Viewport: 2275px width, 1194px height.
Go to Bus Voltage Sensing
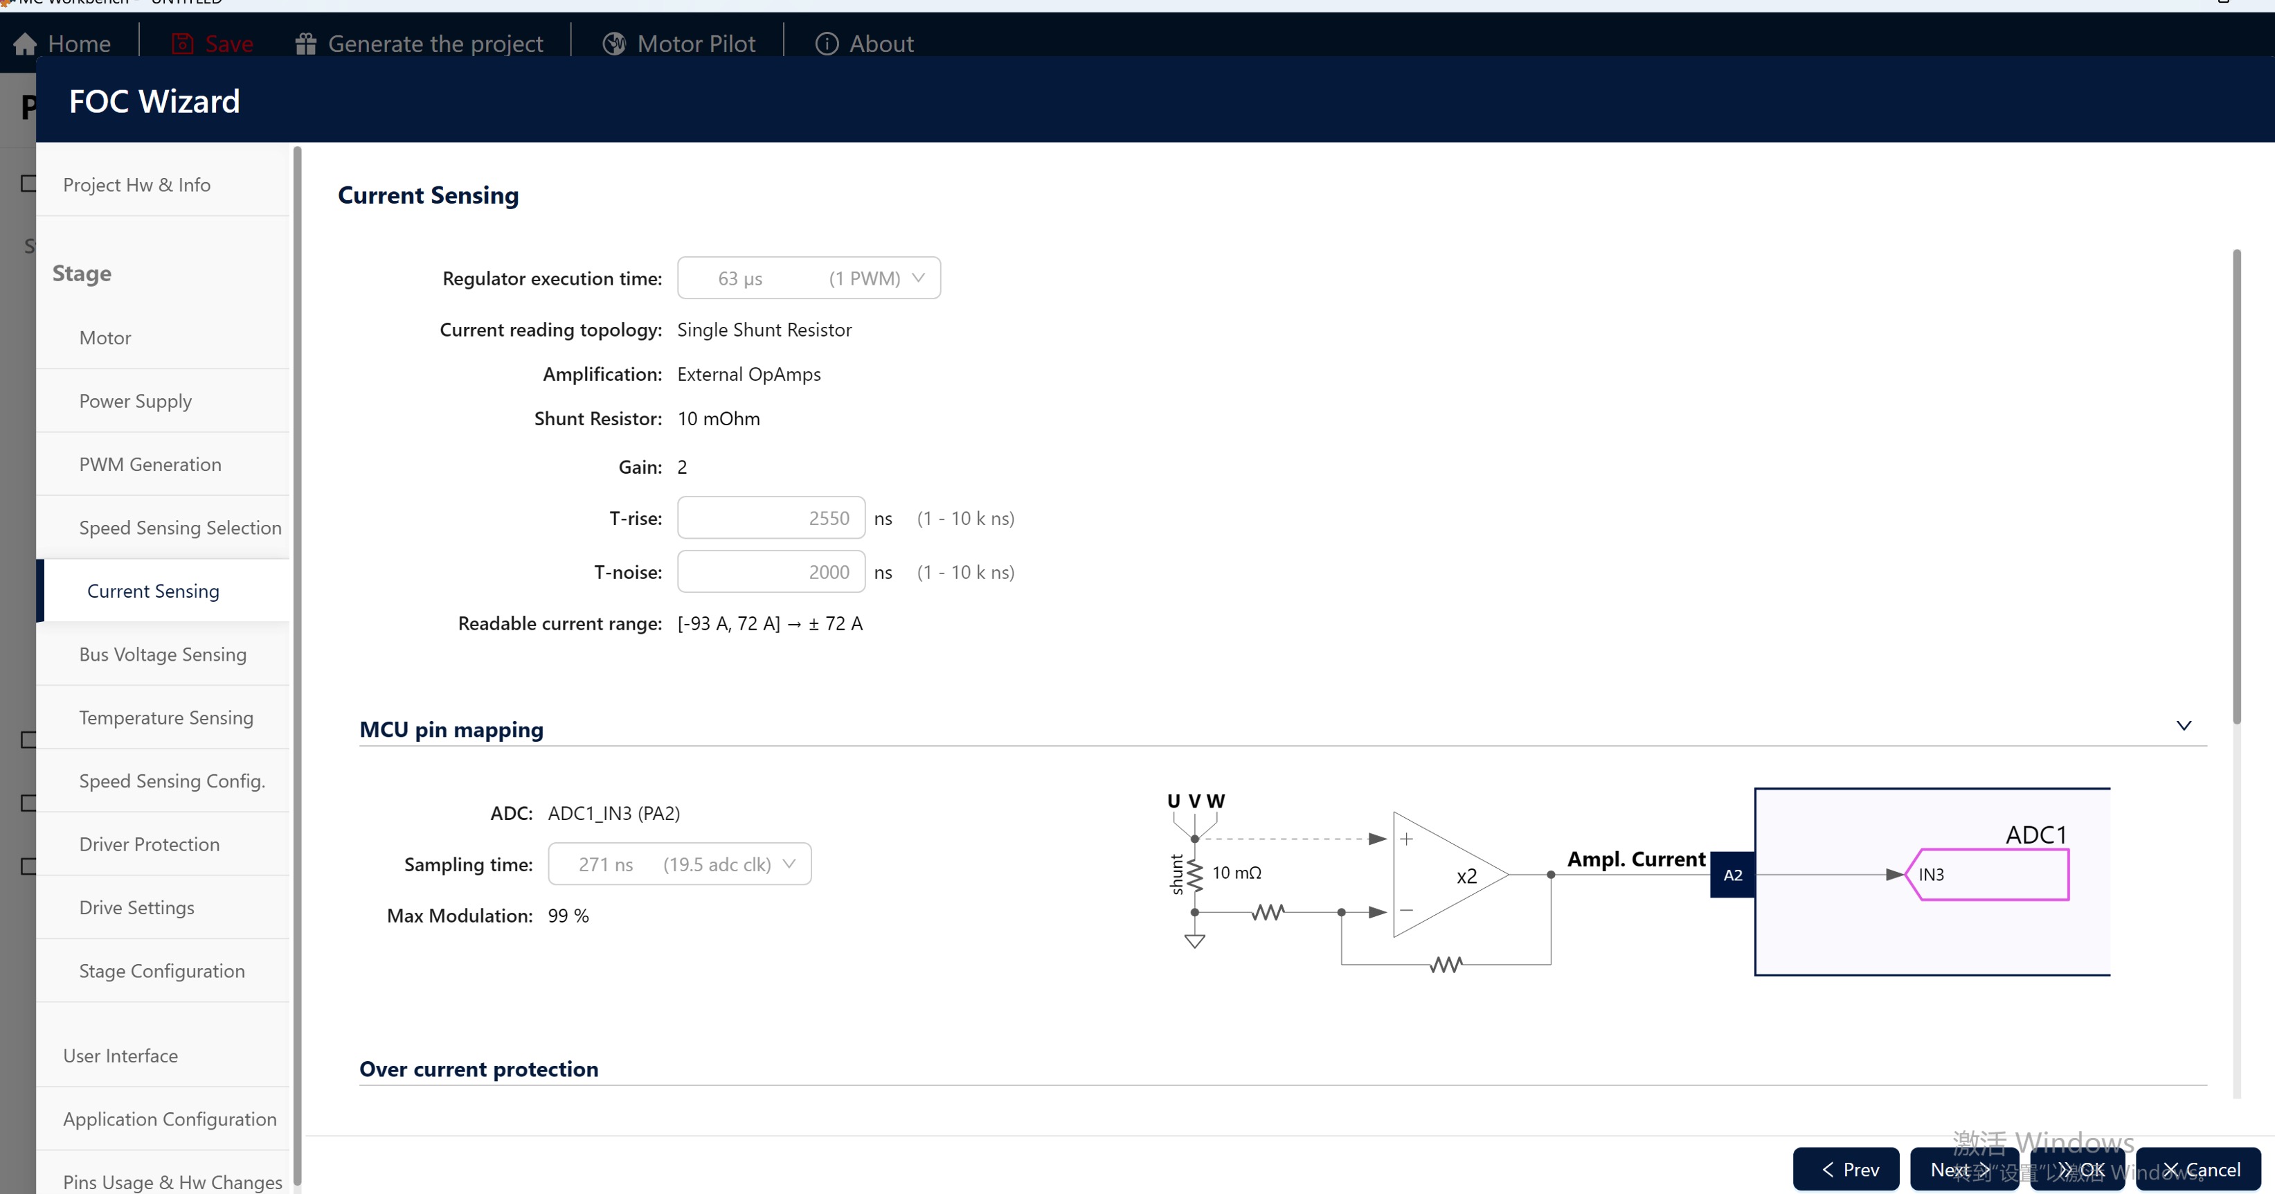point(163,654)
